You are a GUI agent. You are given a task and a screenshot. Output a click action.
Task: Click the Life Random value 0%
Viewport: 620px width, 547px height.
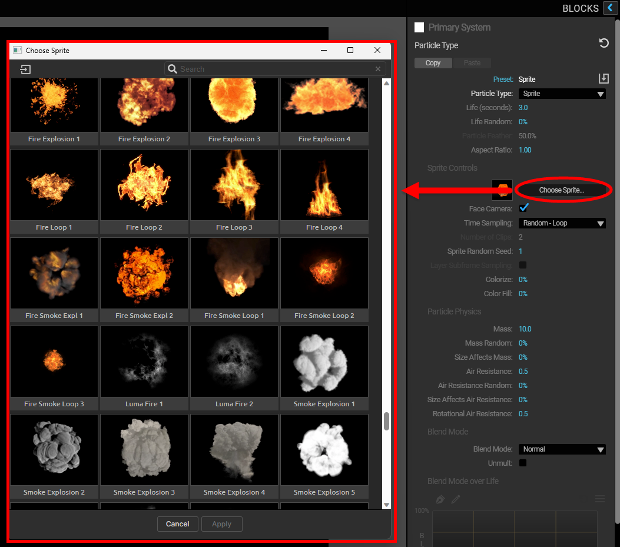coord(523,122)
